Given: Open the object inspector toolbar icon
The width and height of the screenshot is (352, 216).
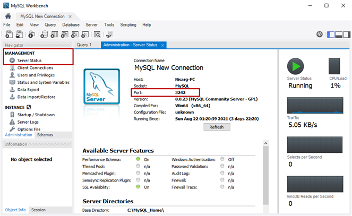Looking at the screenshot, I should [x=31, y=34].
